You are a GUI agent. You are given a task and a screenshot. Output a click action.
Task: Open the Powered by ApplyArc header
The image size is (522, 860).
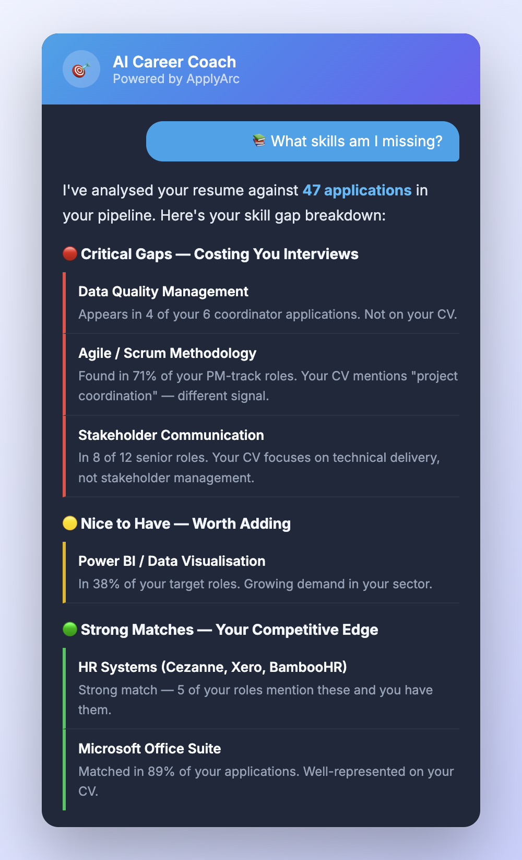tap(176, 79)
